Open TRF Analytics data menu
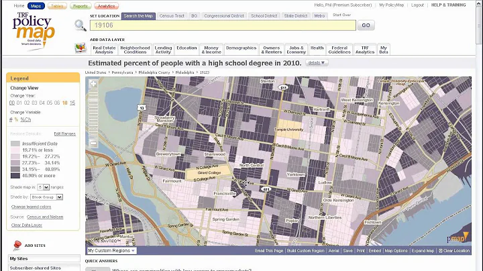 [365, 50]
